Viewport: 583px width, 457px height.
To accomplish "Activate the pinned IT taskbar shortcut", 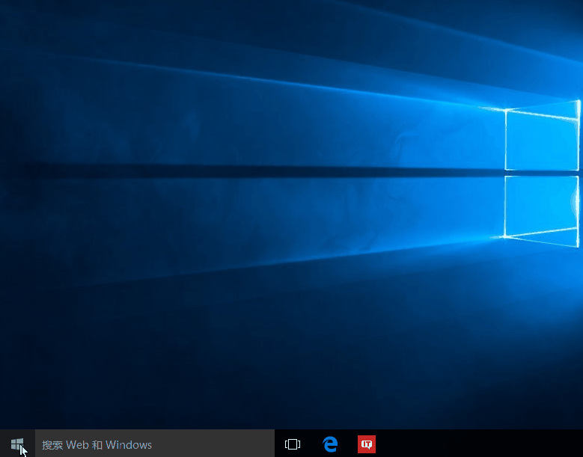I will click(367, 444).
